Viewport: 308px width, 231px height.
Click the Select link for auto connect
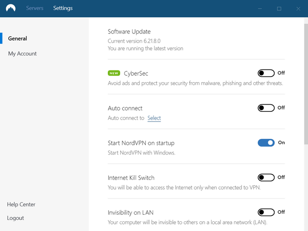click(x=154, y=118)
